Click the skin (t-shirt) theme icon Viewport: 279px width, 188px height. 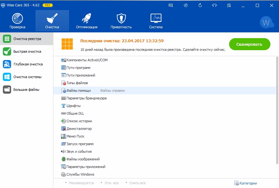(x=214, y=5)
